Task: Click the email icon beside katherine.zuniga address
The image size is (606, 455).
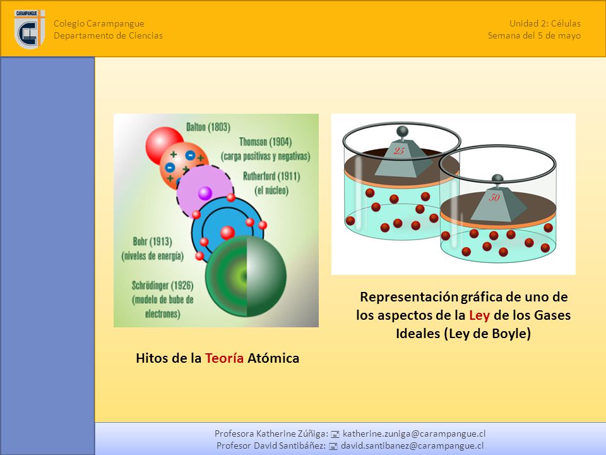Action: coord(335,435)
